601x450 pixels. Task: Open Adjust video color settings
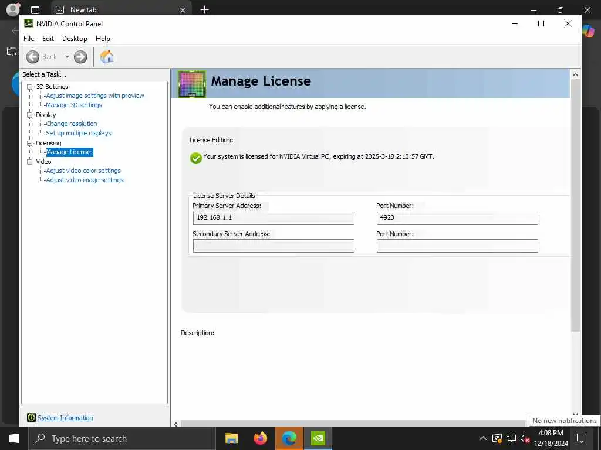point(83,171)
